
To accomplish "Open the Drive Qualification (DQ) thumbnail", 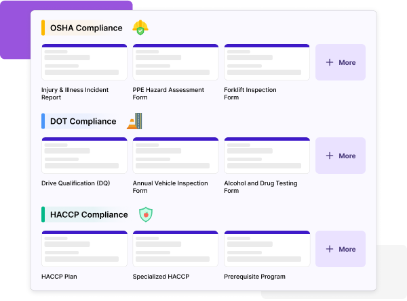I will pyautogui.click(x=84, y=156).
